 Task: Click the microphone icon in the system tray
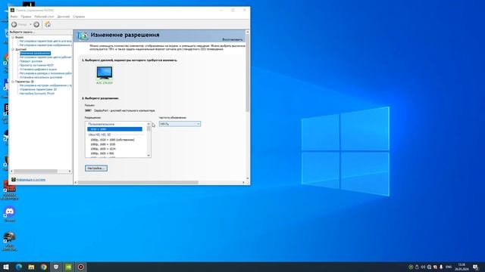[441, 267]
